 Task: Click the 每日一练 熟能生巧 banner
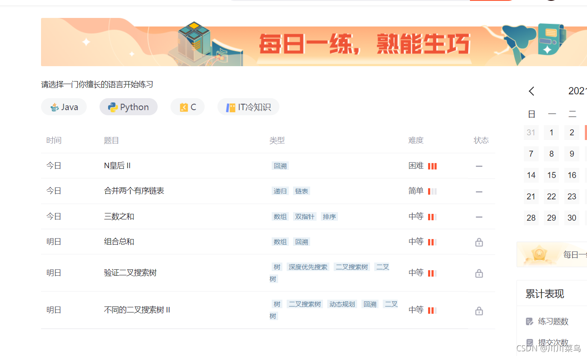(314, 42)
